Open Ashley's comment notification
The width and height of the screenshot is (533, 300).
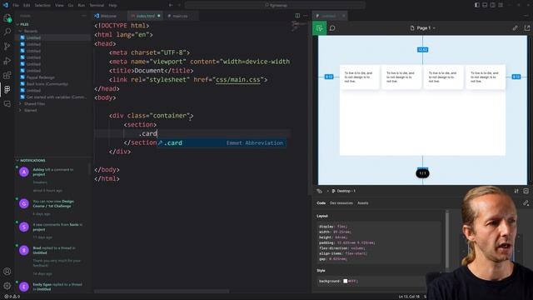[52, 180]
